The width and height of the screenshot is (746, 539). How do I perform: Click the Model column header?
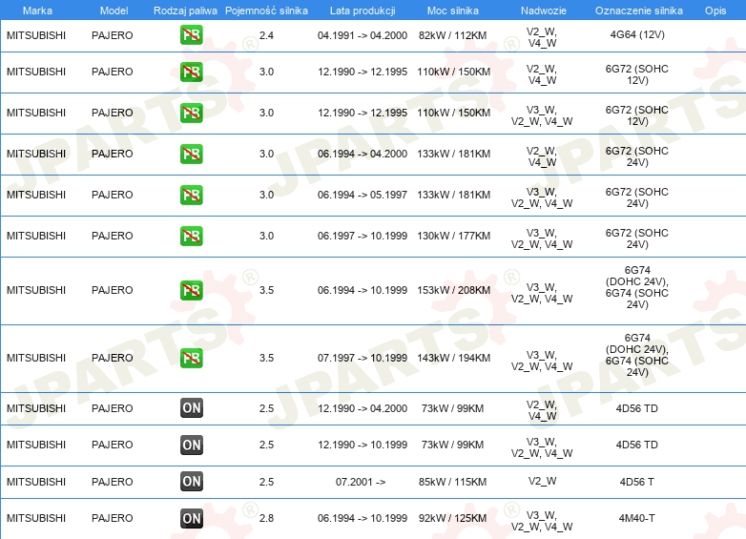point(114,10)
